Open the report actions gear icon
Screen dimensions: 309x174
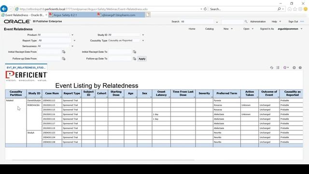click(x=294, y=68)
